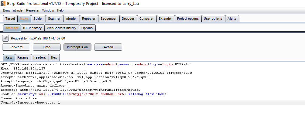Viewport: 305px width, 126px height.
Task: Open the Action dropdown button
Action: 108,47
